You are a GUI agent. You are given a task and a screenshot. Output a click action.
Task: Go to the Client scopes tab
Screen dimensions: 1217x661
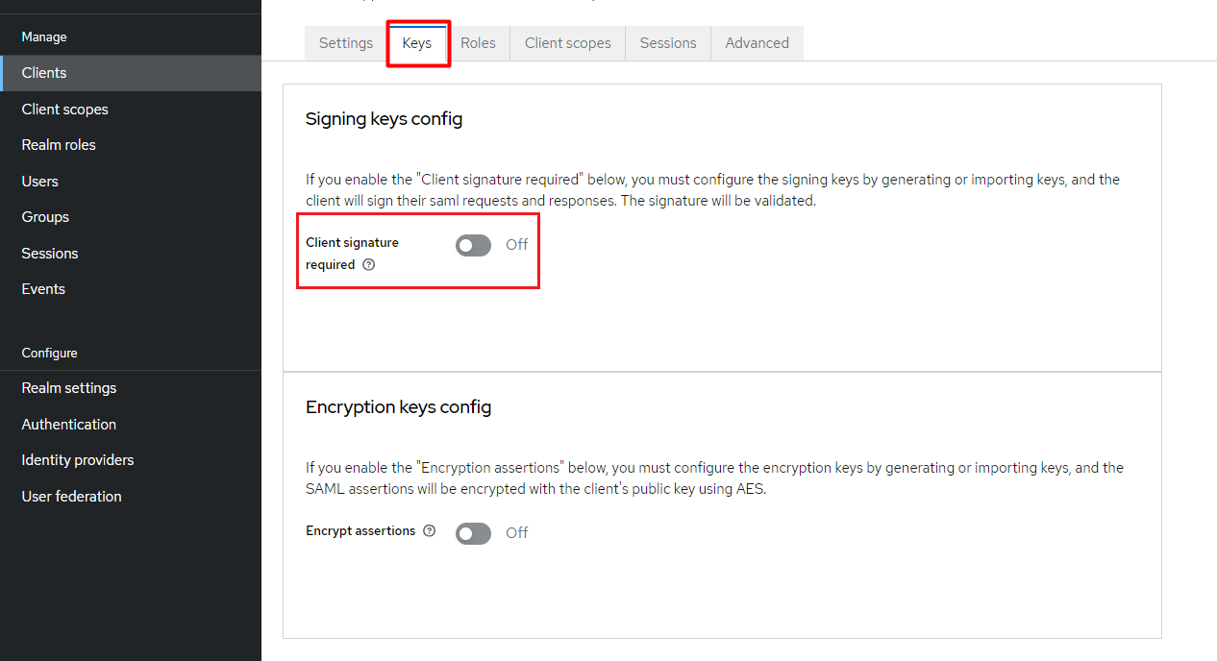pos(568,43)
